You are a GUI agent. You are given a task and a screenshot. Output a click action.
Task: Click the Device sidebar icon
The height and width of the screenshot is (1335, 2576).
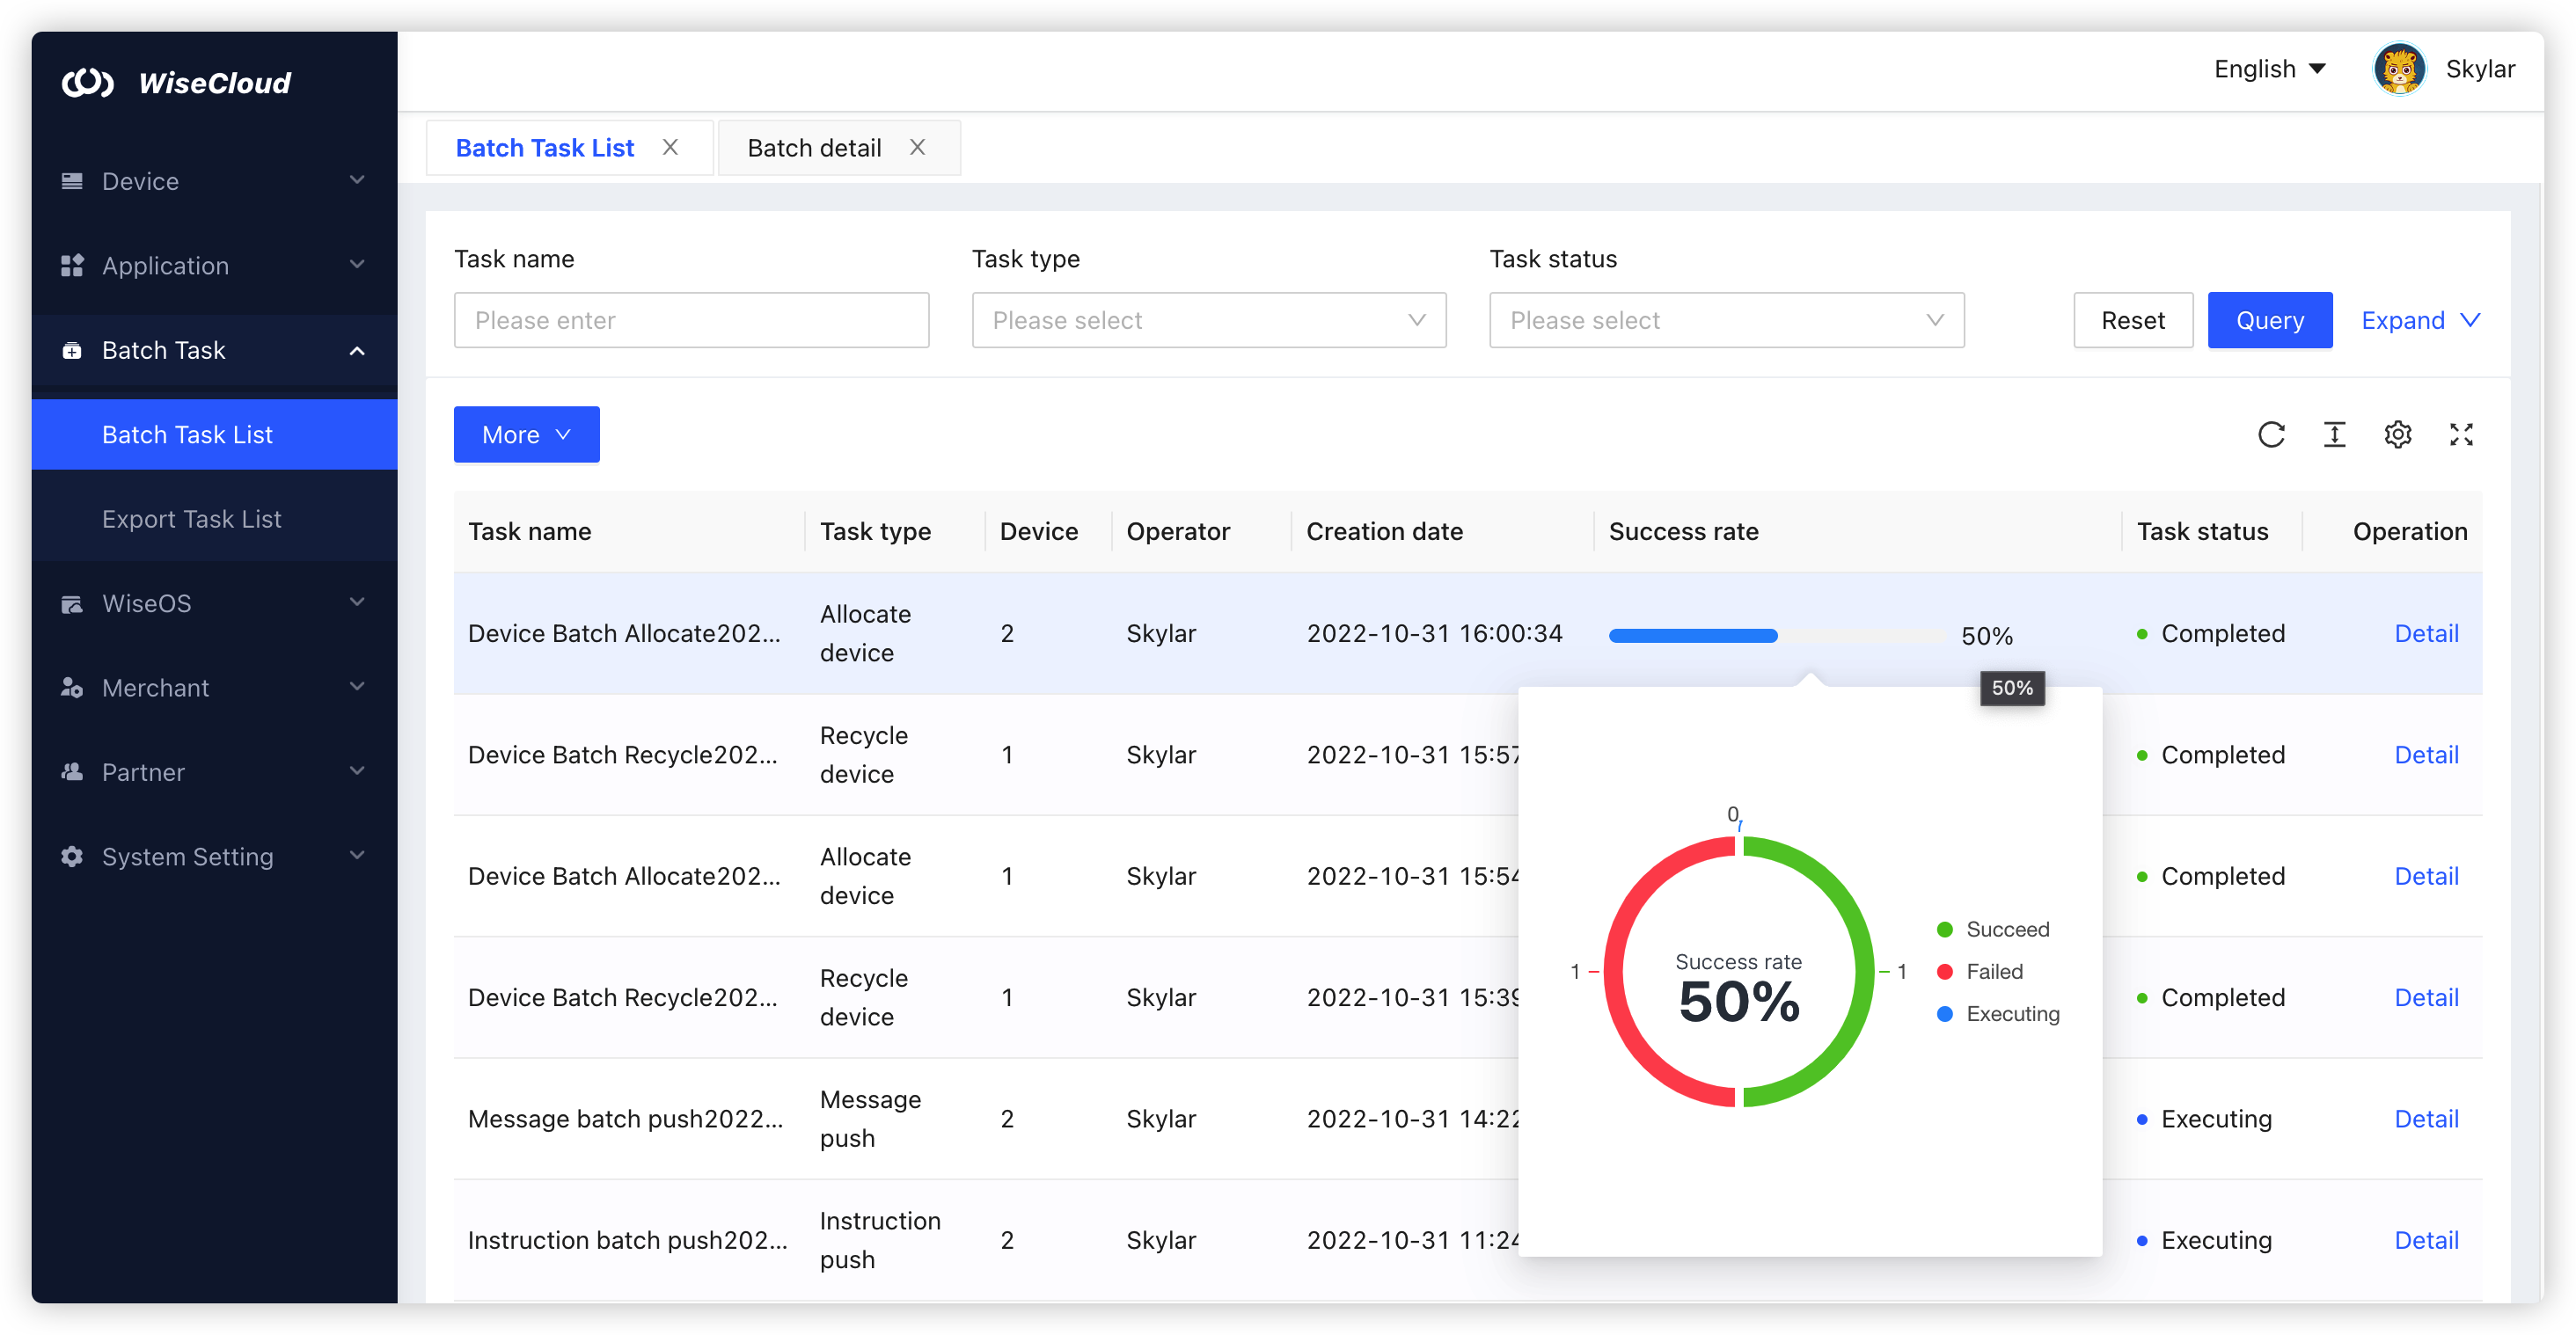pos(71,181)
